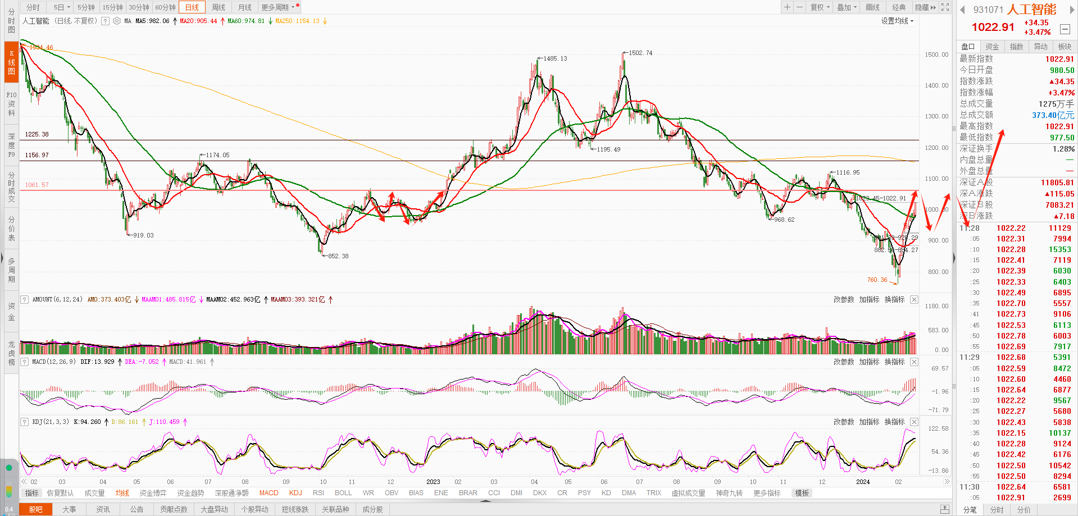Open the 复权 dropdown
1078x516 pixels.
820,7
